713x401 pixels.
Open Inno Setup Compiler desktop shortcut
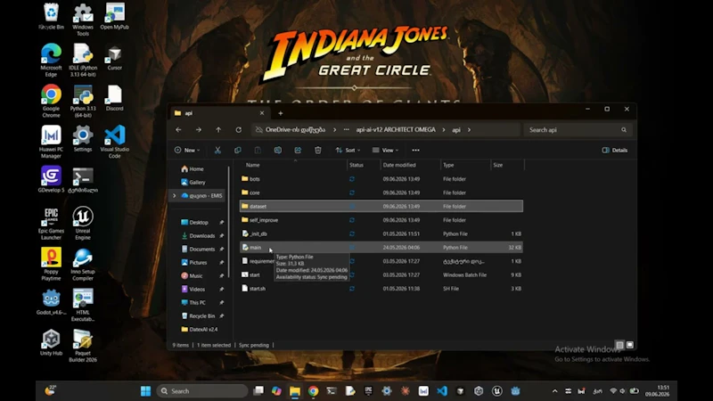click(83, 264)
